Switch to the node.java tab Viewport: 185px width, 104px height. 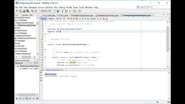pyautogui.click(x=51, y=15)
